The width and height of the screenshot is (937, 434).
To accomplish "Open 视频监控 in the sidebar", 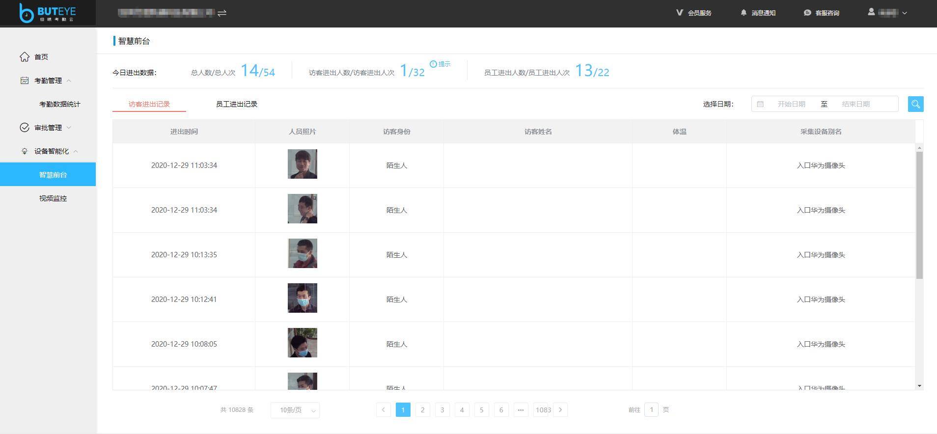I will (x=53, y=198).
